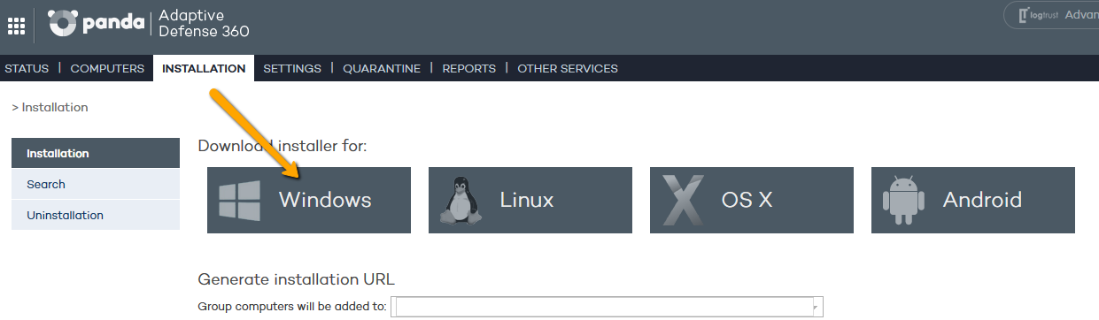Switch to the COMPUTERS tab
The image size is (1099, 320).
click(107, 68)
